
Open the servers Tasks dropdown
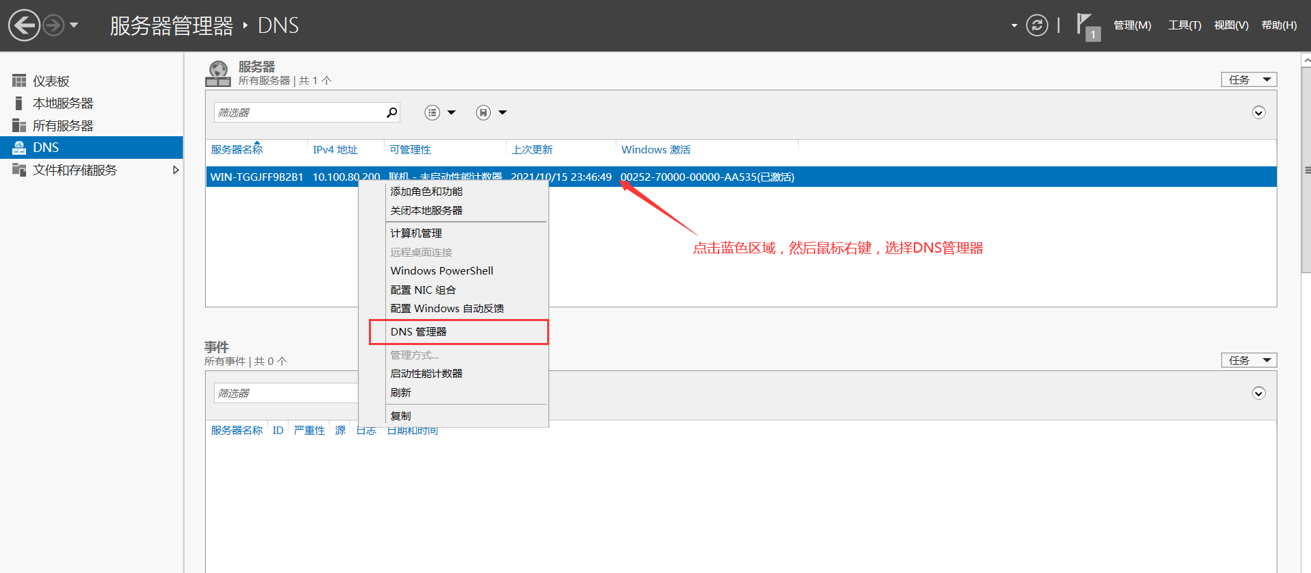[1248, 80]
